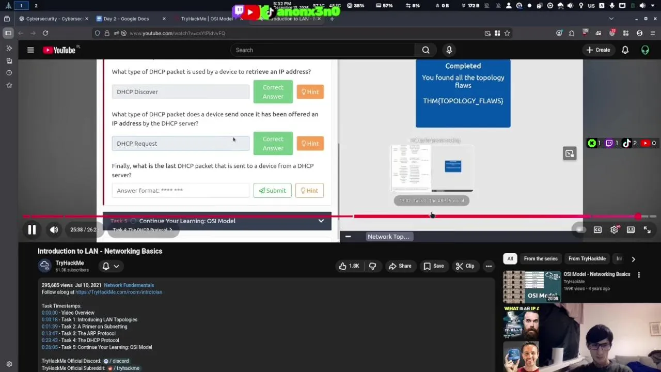Go back in browser history
Viewport: 661px width, 372px height.
[21, 33]
